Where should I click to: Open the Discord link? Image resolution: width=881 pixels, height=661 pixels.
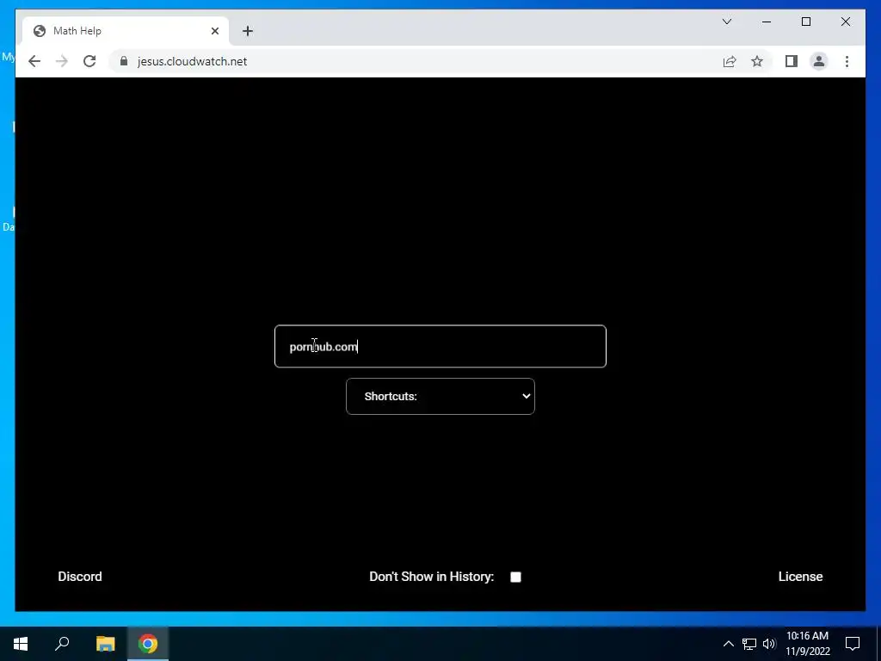point(80,577)
